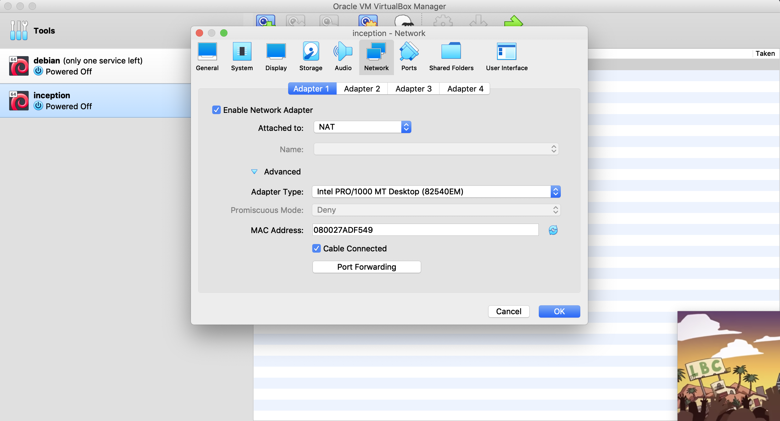The width and height of the screenshot is (780, 421).
Task: Click the Port Forwarding button
Action: coord(367,267)
